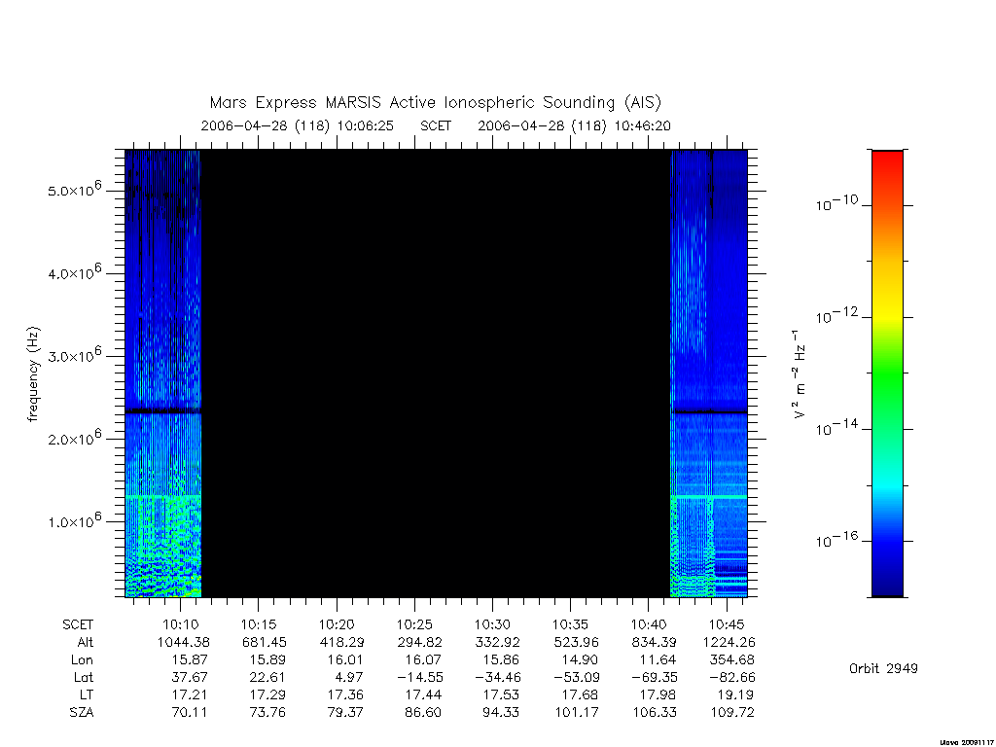Click the 1.0×10^6 frequency tick label
The width and height of the screenshot is (996, 747).
(75, 520)
